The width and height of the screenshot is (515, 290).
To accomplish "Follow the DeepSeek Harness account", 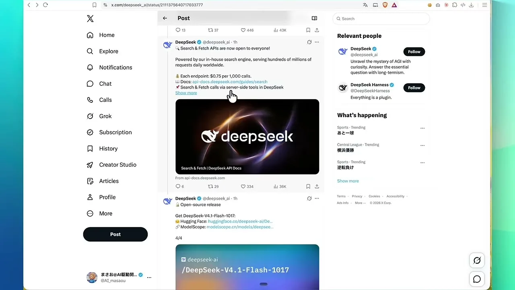I will click(414, 88).
